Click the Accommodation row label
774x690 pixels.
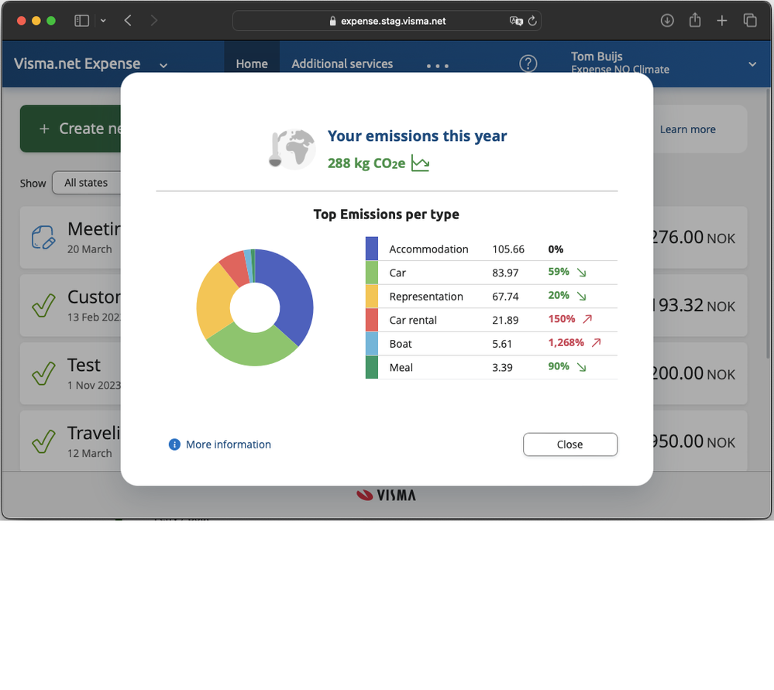coord(428,249)
